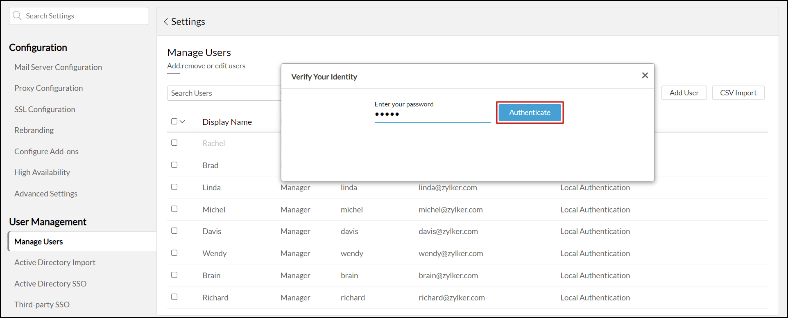Open Mail Server Configuration settings
This screenshot has height=318, width=788.
58,67
